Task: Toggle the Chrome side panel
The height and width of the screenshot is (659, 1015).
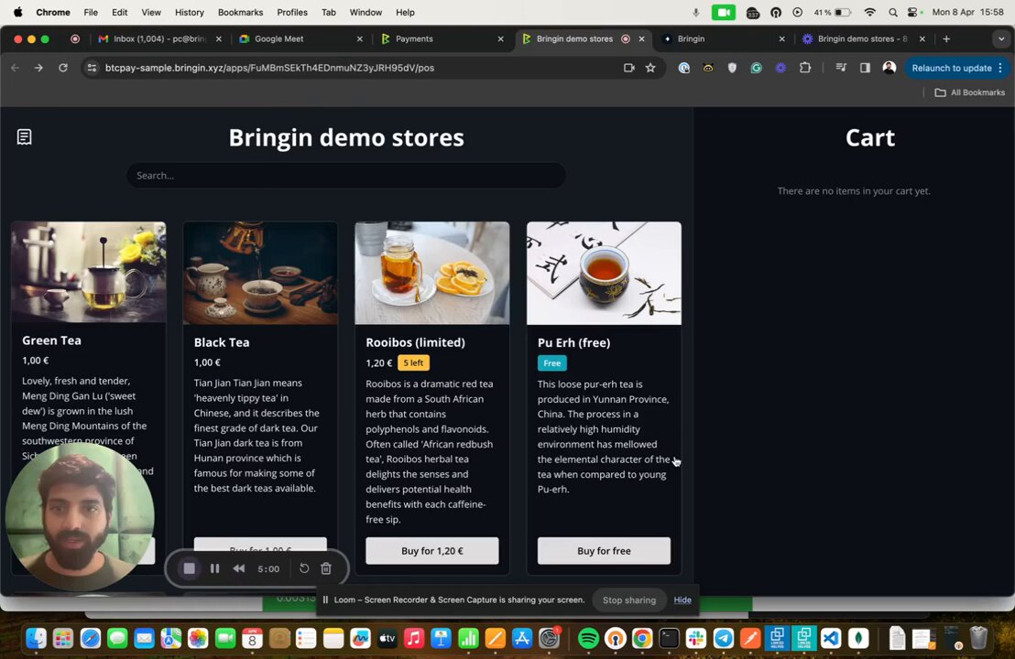Action: [x=865, y=67]
